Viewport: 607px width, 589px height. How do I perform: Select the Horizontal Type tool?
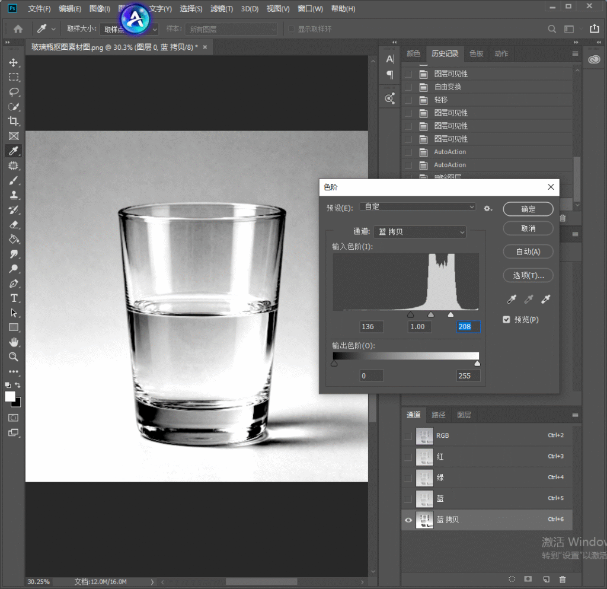pos(14,298)
